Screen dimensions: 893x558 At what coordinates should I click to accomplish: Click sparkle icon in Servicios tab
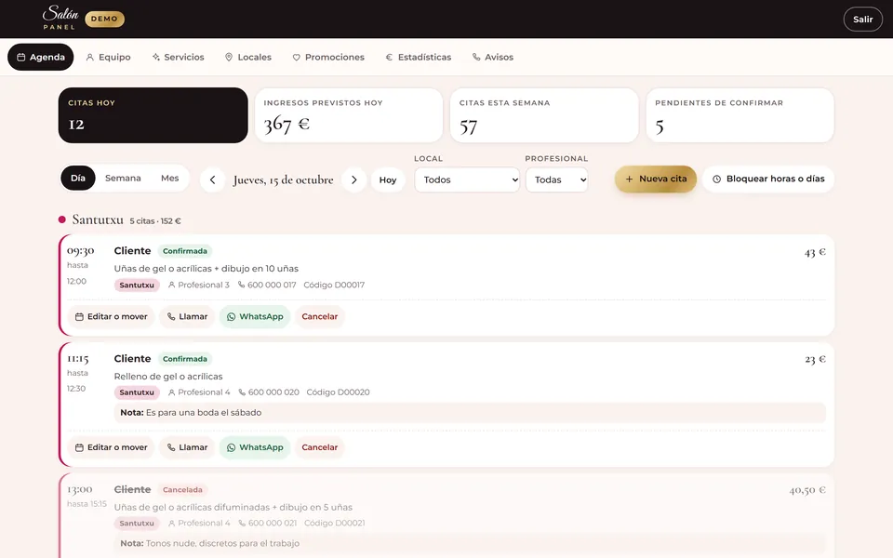click(x=156, y=57)
